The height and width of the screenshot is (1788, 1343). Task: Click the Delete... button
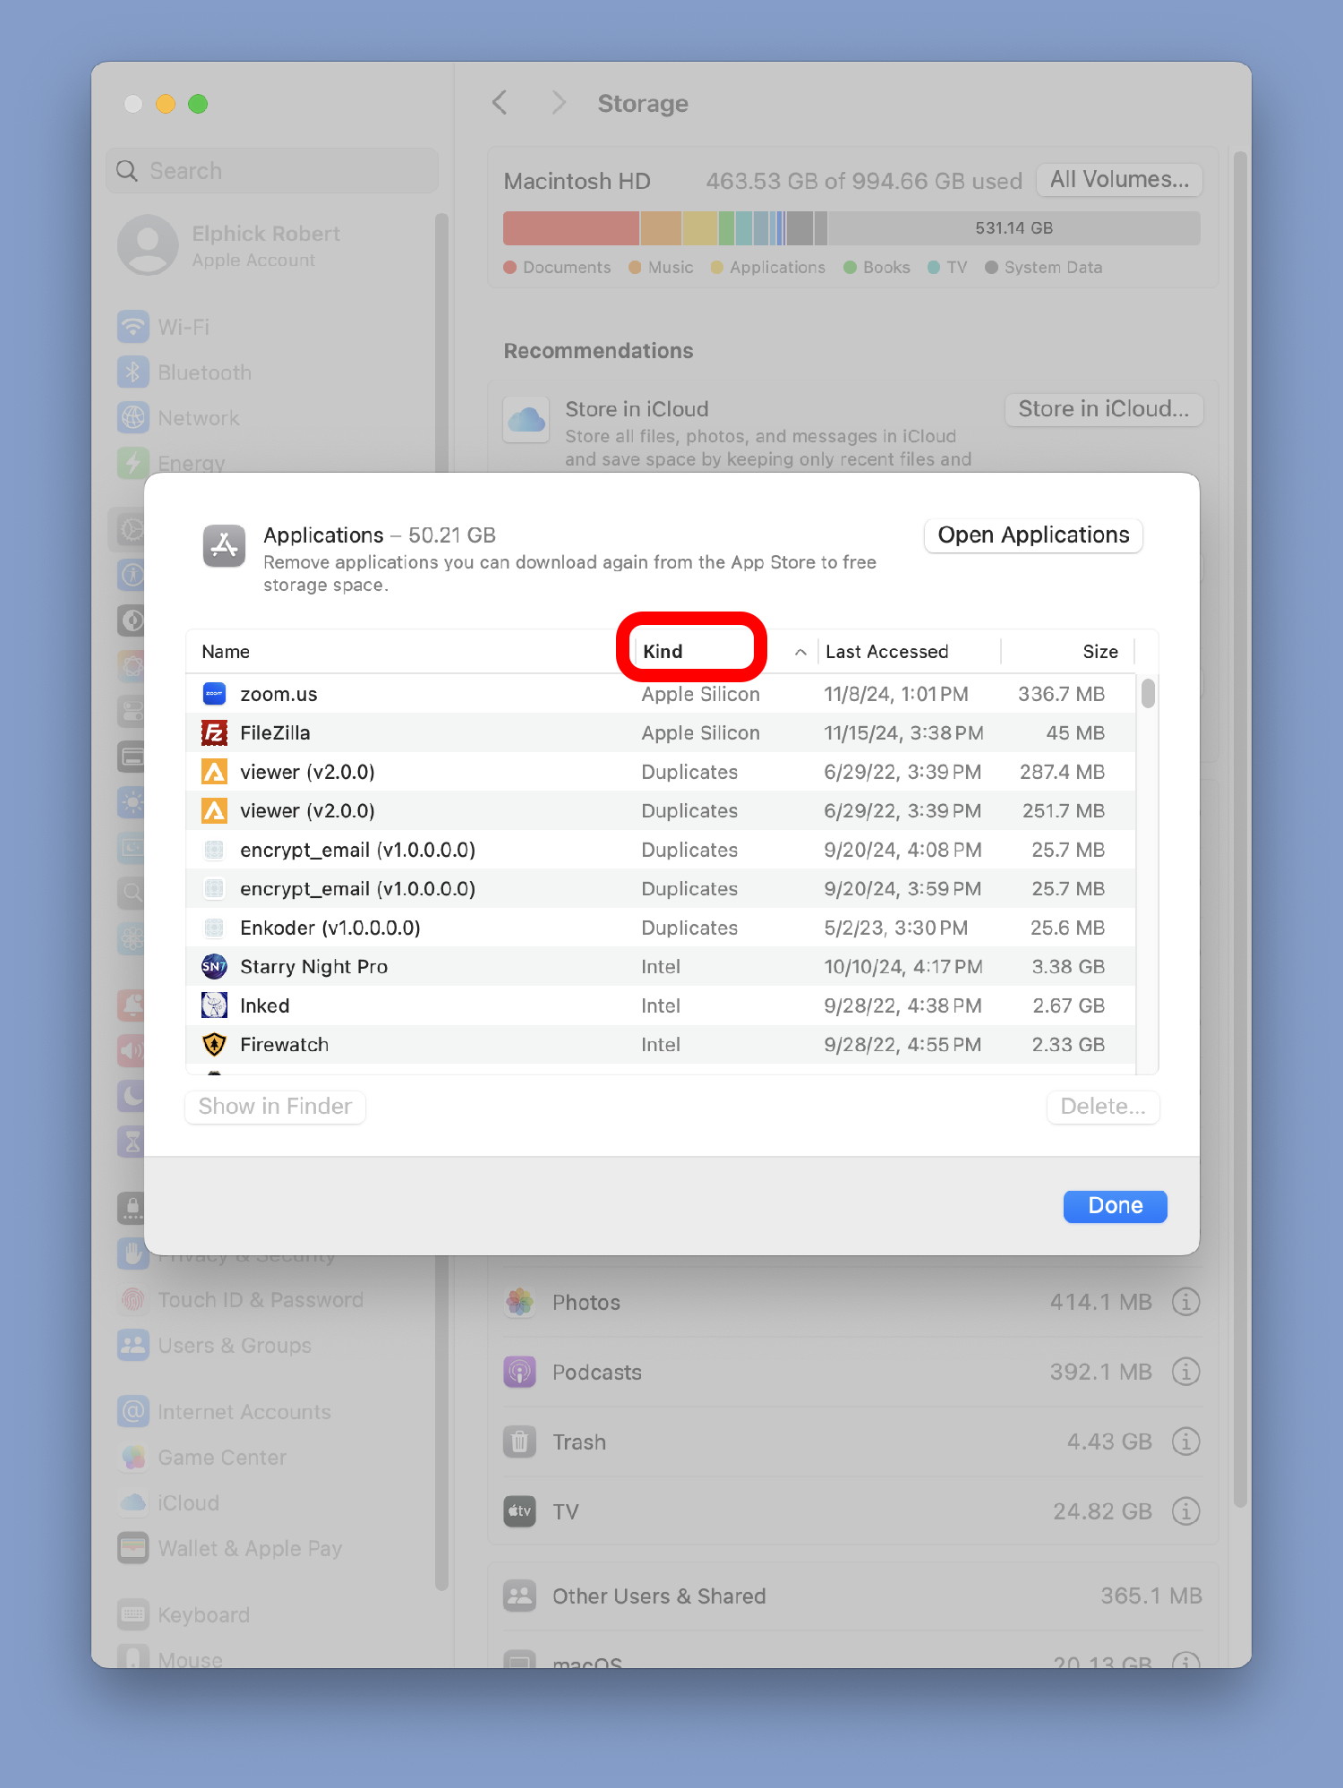(1103, 1107)
